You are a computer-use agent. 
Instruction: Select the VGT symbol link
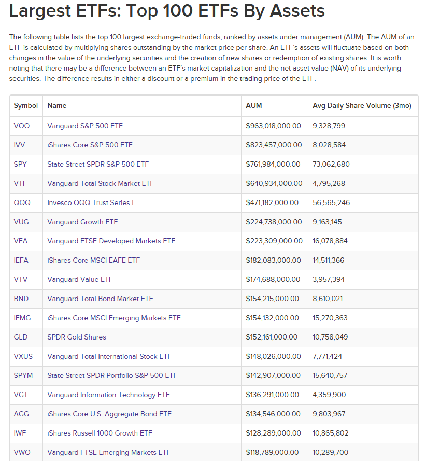point(21,395)
